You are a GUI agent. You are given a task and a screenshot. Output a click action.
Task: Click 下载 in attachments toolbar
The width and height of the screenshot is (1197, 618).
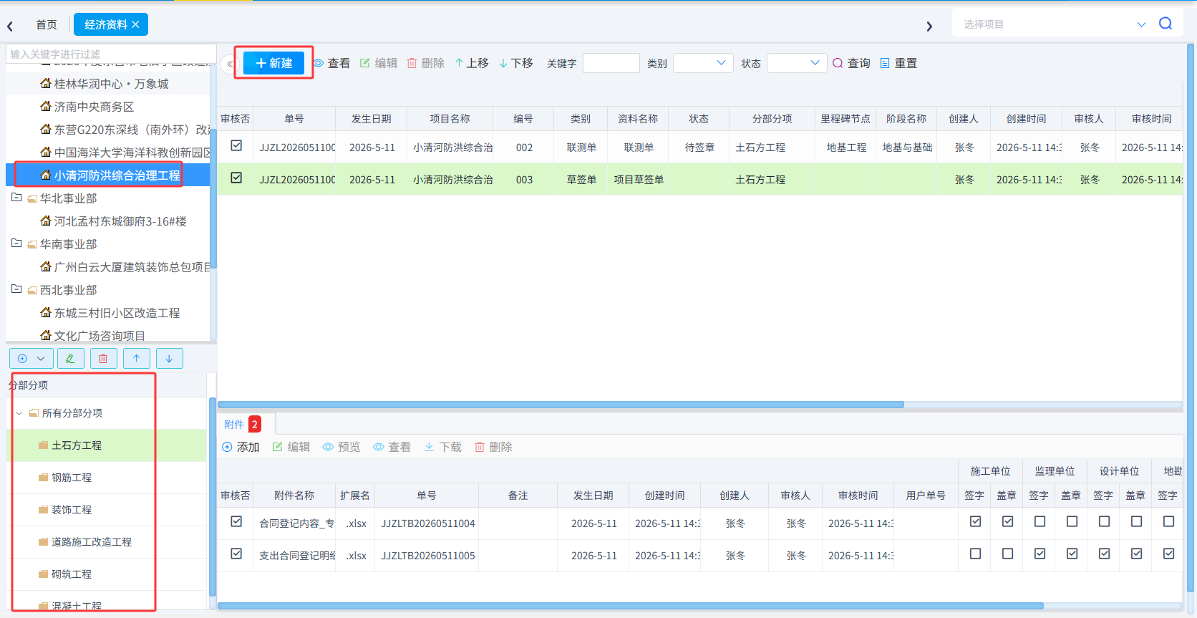442,447
